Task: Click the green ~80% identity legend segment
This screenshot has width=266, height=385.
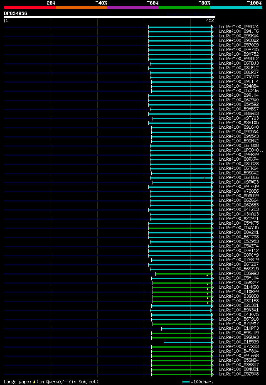Action: tap(185, 7)
